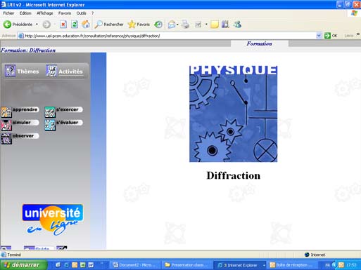This screenshot has width=361, height=270.
Task: Click the Internet zone status indicator
Action: [315, 255]
